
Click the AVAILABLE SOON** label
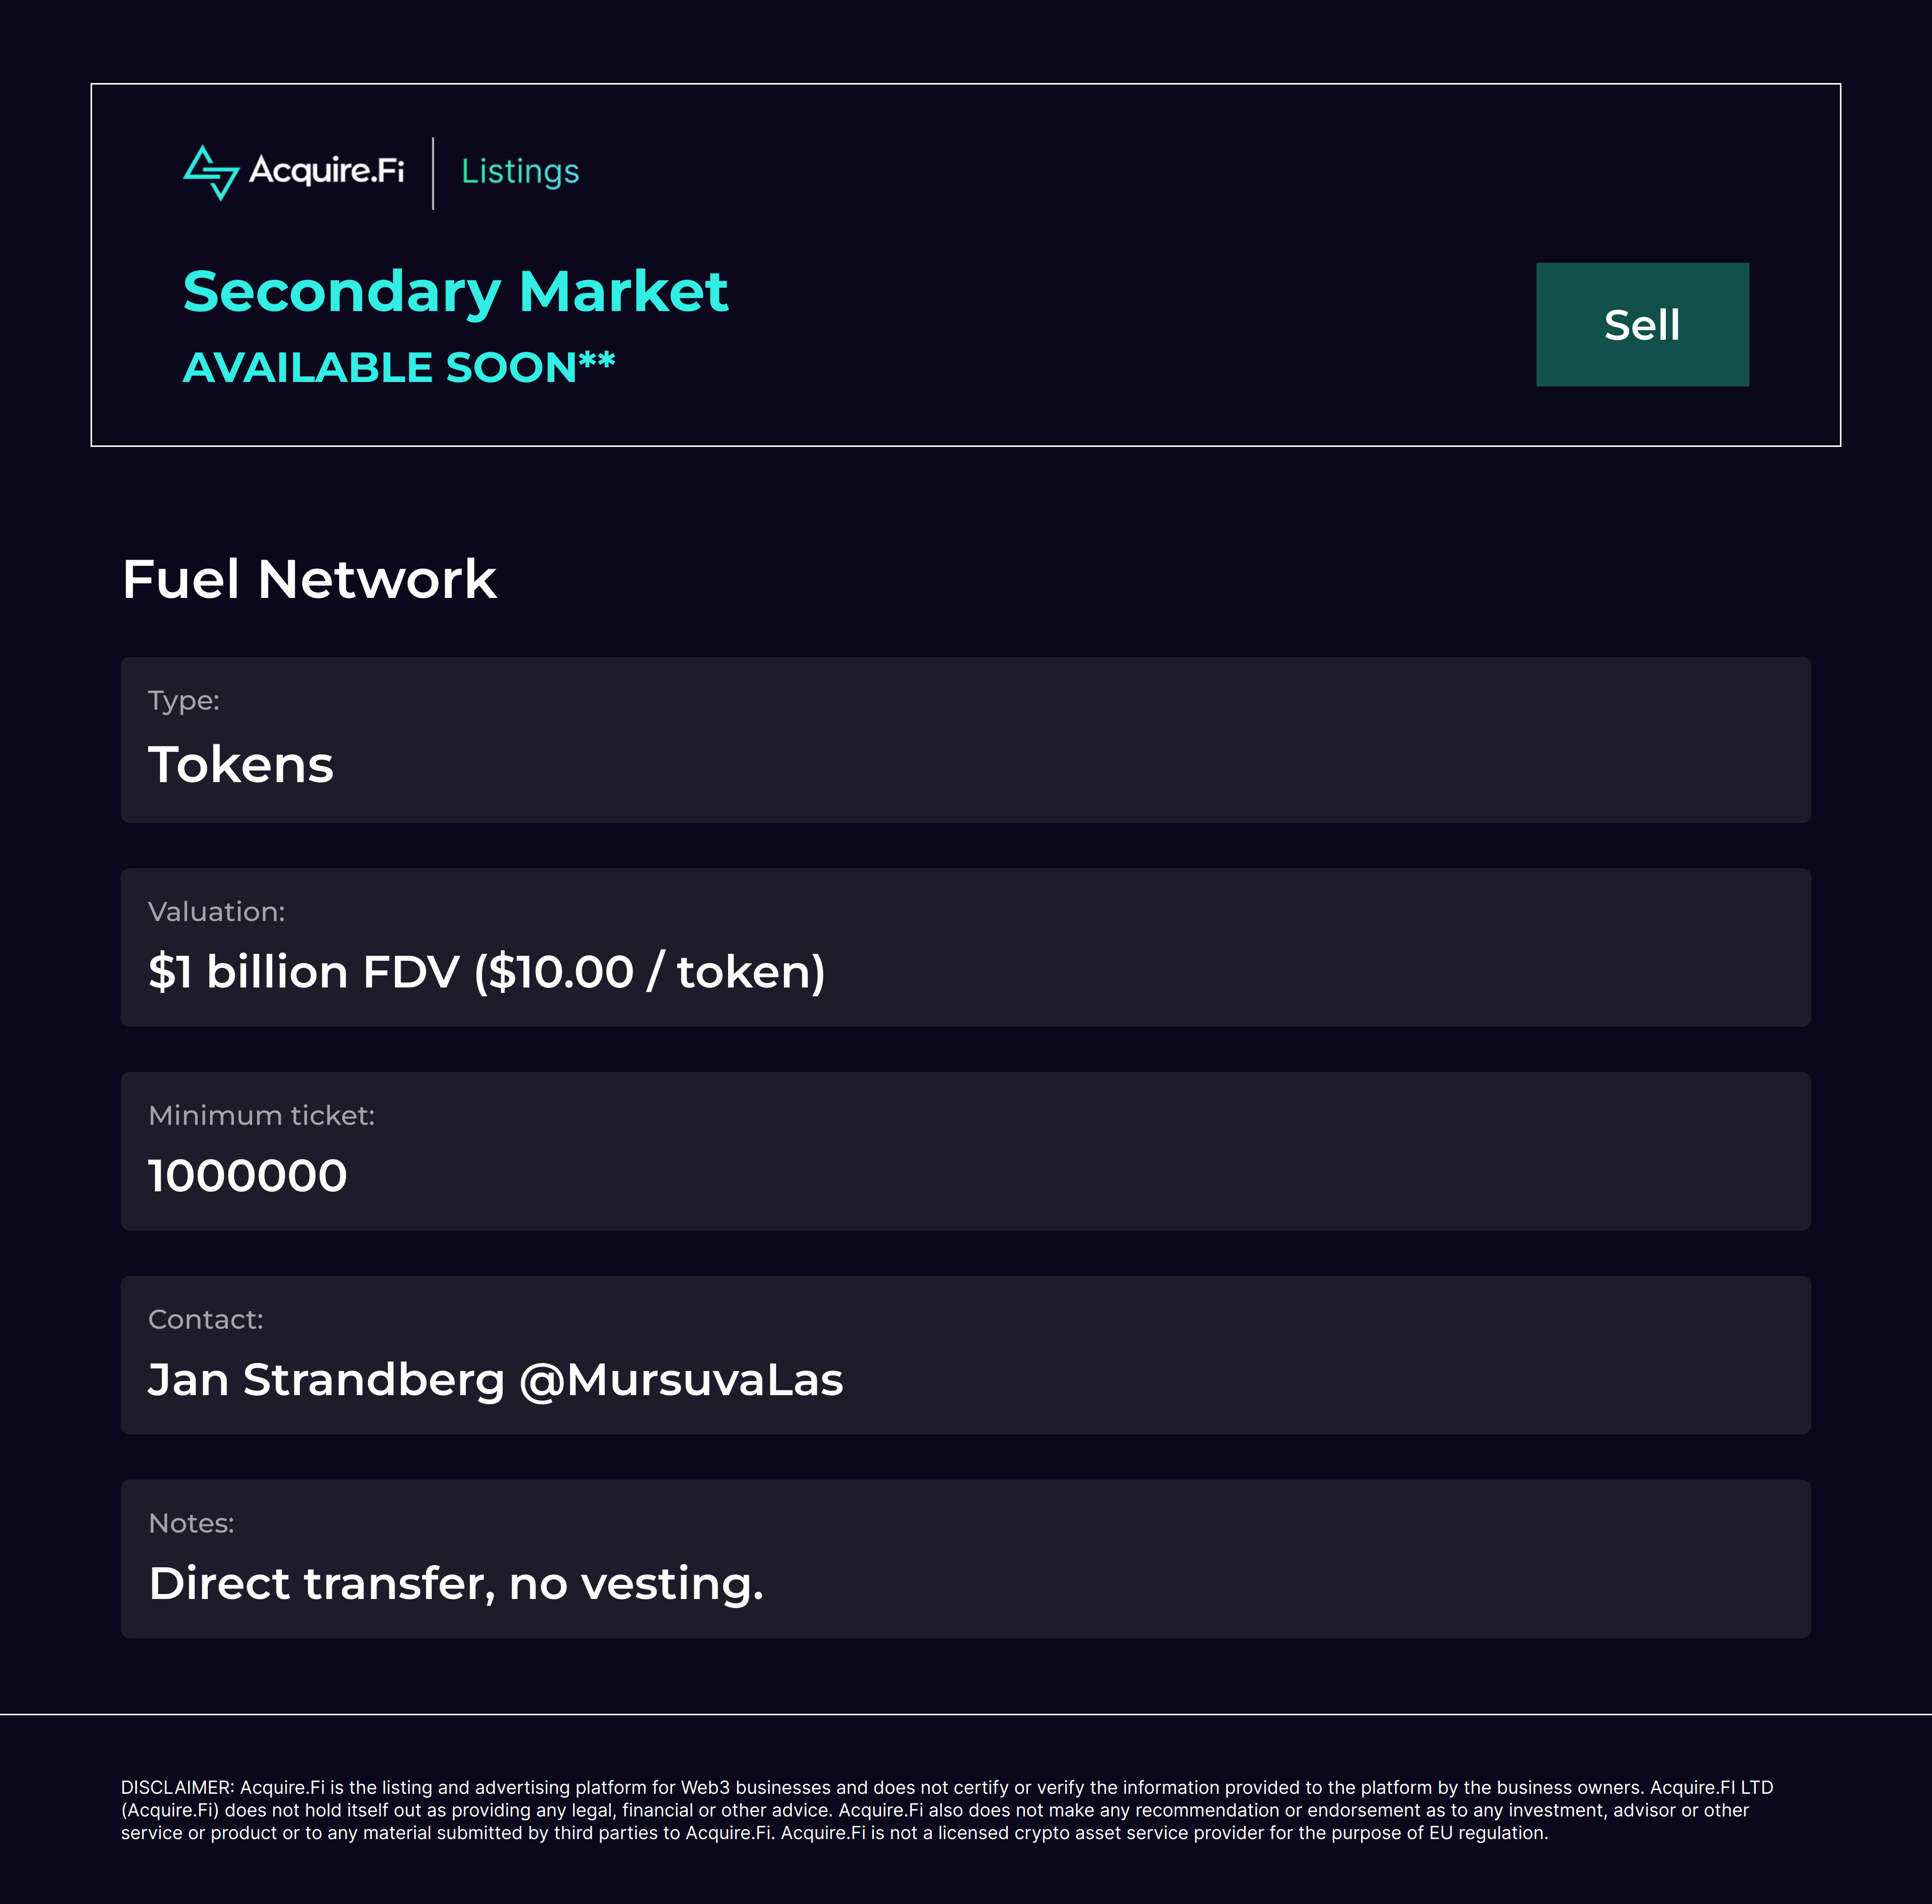[399, 367]
